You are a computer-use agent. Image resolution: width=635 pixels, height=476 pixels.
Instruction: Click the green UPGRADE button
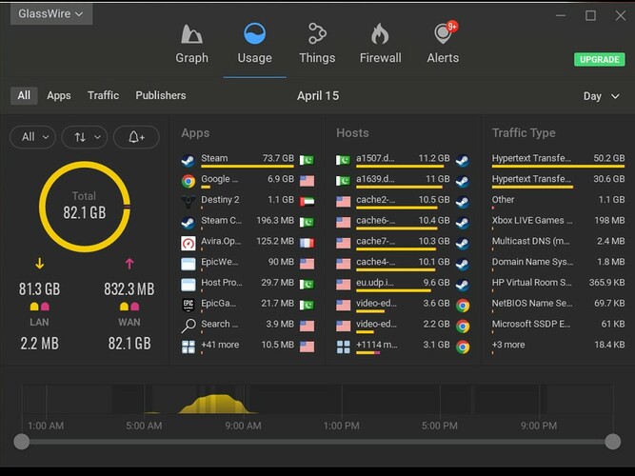click(600, 59)
